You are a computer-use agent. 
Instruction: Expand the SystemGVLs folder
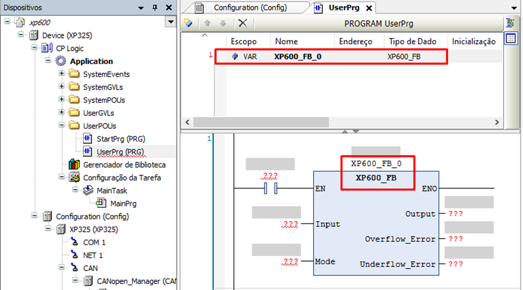point(61,86)
